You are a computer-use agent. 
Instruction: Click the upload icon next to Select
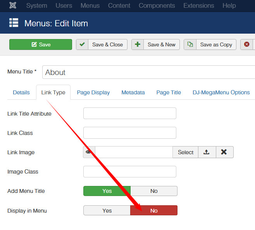(x=207, y=152)
